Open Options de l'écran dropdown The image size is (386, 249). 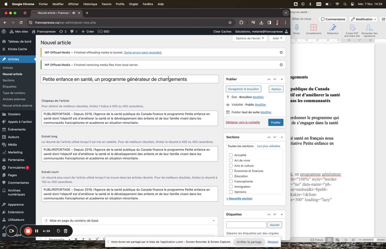tap(250, 38)
